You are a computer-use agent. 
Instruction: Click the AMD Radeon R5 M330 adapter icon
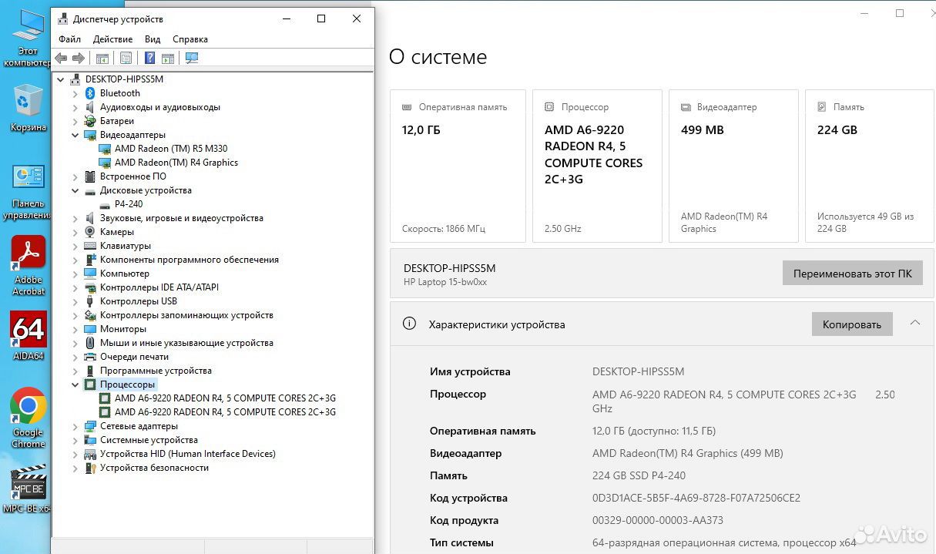point(105,149)
